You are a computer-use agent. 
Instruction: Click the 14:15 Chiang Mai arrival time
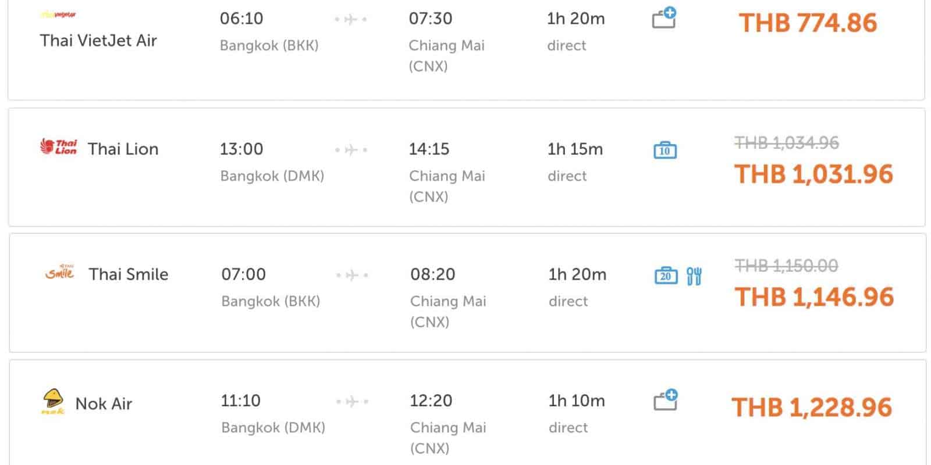(429, 149)
